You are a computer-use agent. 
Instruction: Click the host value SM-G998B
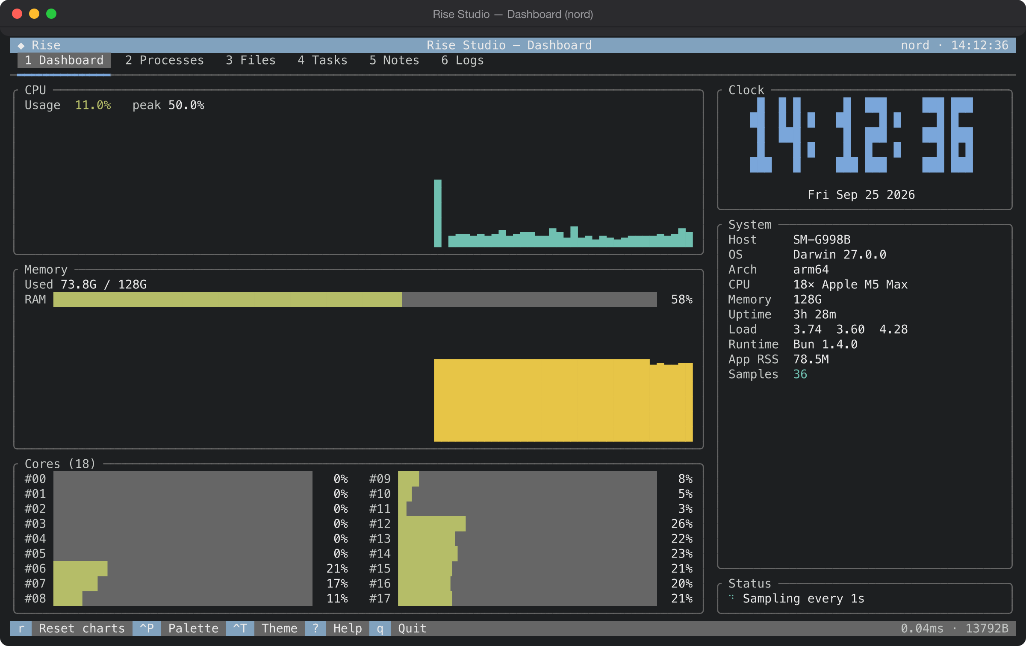(822, 240)
